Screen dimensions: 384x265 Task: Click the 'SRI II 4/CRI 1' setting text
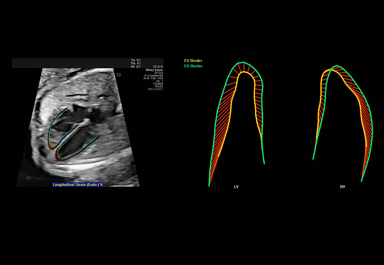tap(155, 89)
